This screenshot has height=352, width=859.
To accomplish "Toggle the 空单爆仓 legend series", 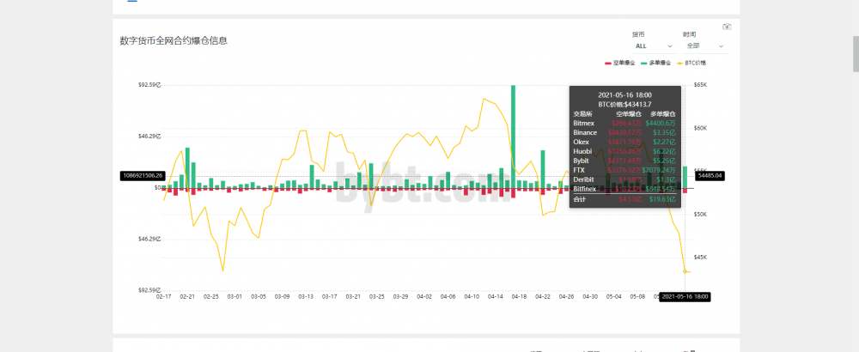I will (622, 64).
